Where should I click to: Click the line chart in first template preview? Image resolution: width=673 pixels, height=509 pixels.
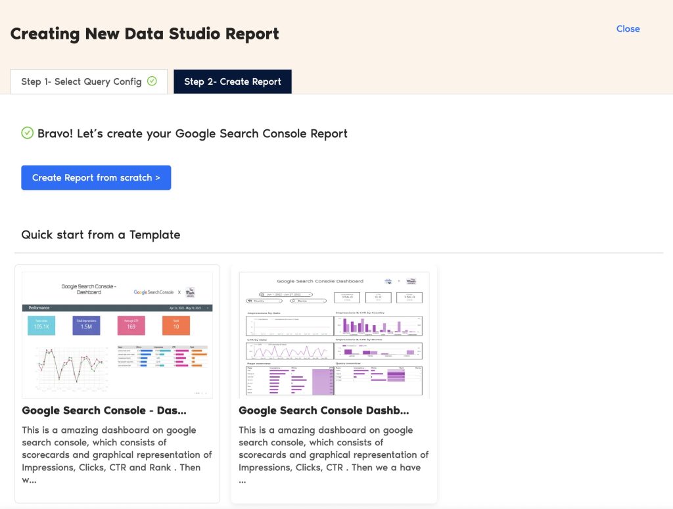click(x=71, y=367)
